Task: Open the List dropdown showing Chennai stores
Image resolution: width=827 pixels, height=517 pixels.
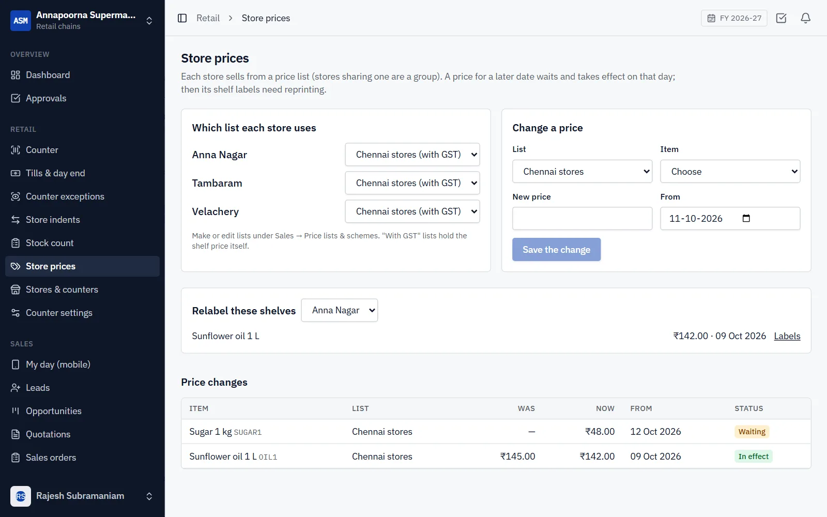Action: (x=583, y=172)
